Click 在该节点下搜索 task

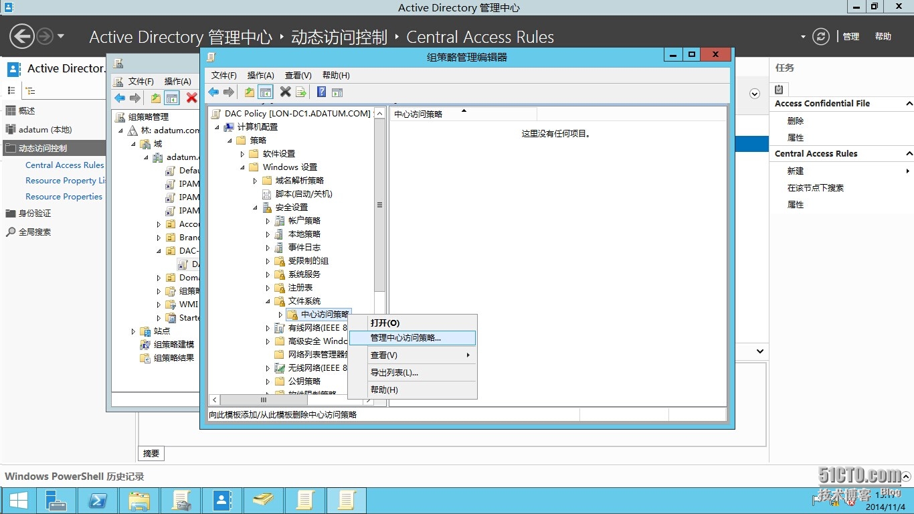click(x=816, y=188)
